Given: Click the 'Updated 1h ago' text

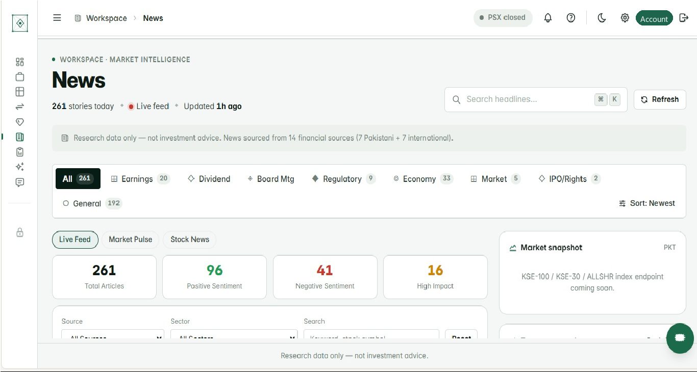Looking at the screenshot, I should pos(213,107).
